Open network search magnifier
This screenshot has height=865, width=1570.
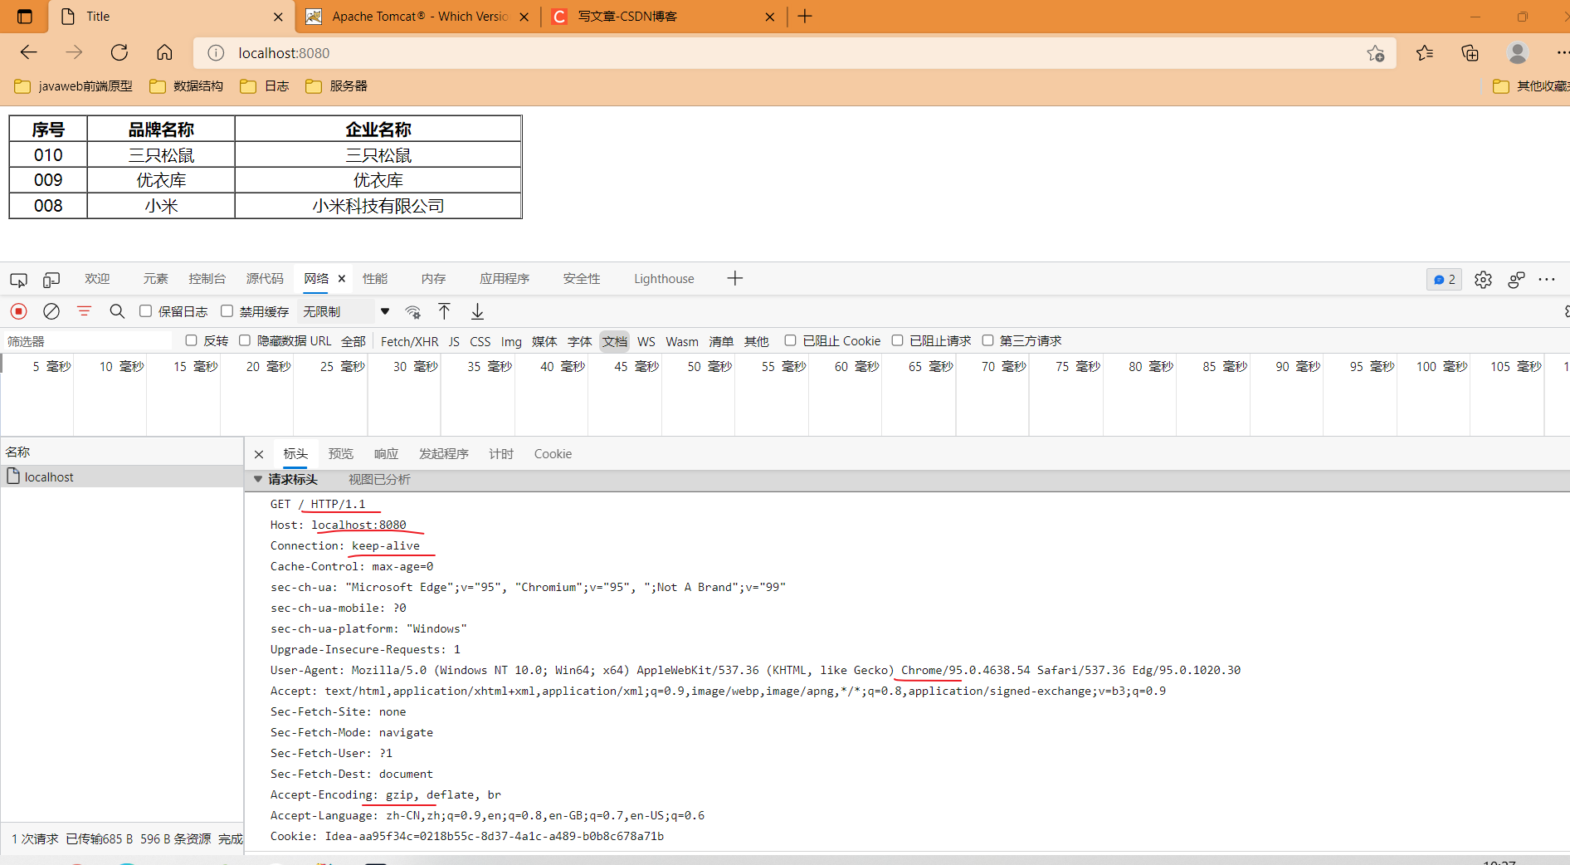(117, 311)
